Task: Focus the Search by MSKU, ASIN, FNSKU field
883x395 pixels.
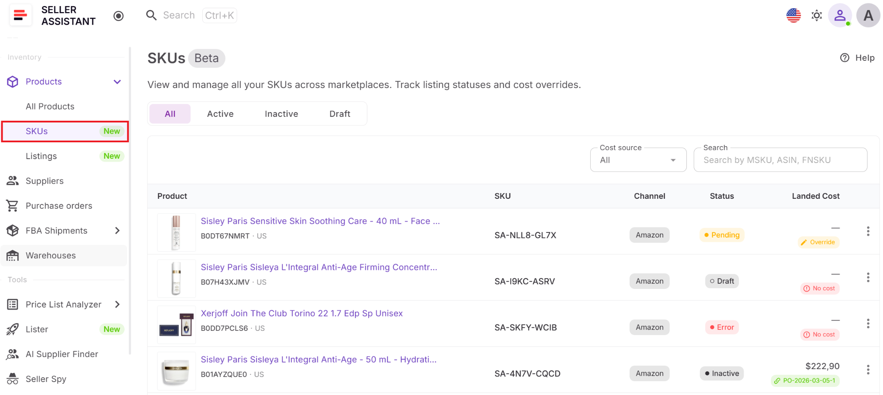Action: [x=780, y=160]
